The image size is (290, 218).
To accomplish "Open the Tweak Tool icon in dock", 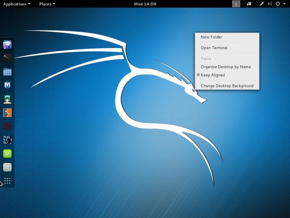I will tap(7, 167).
